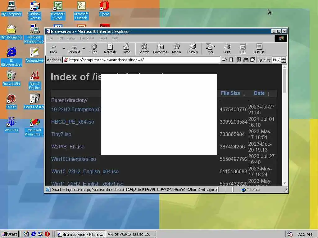This screenshot has height=238, width=318.
Task: Decrease Quality with the down spinner arrow
Action: (284, 61)
